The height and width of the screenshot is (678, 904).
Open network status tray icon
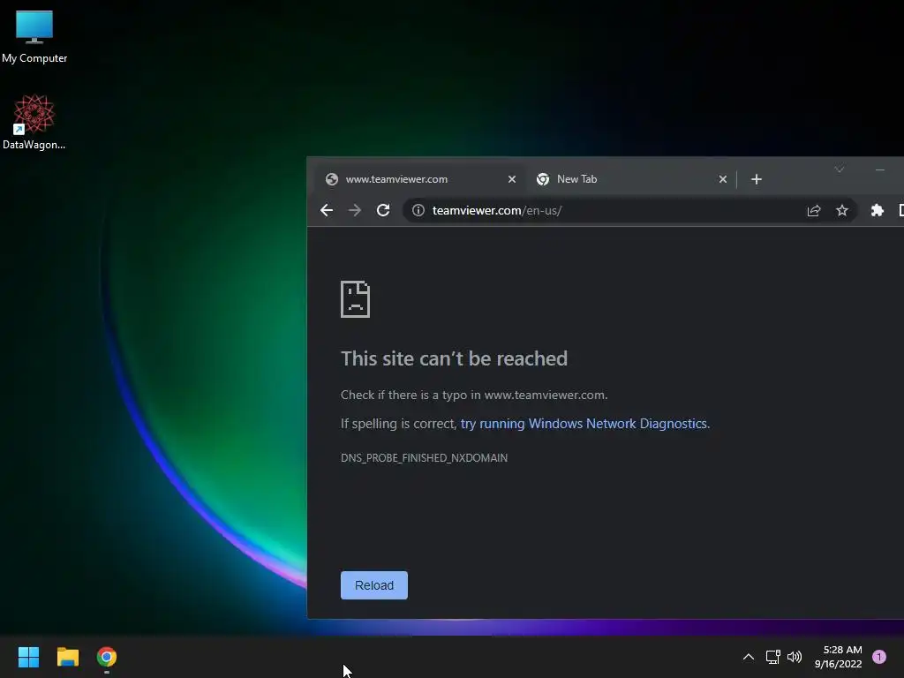click(x=772, y=657)
